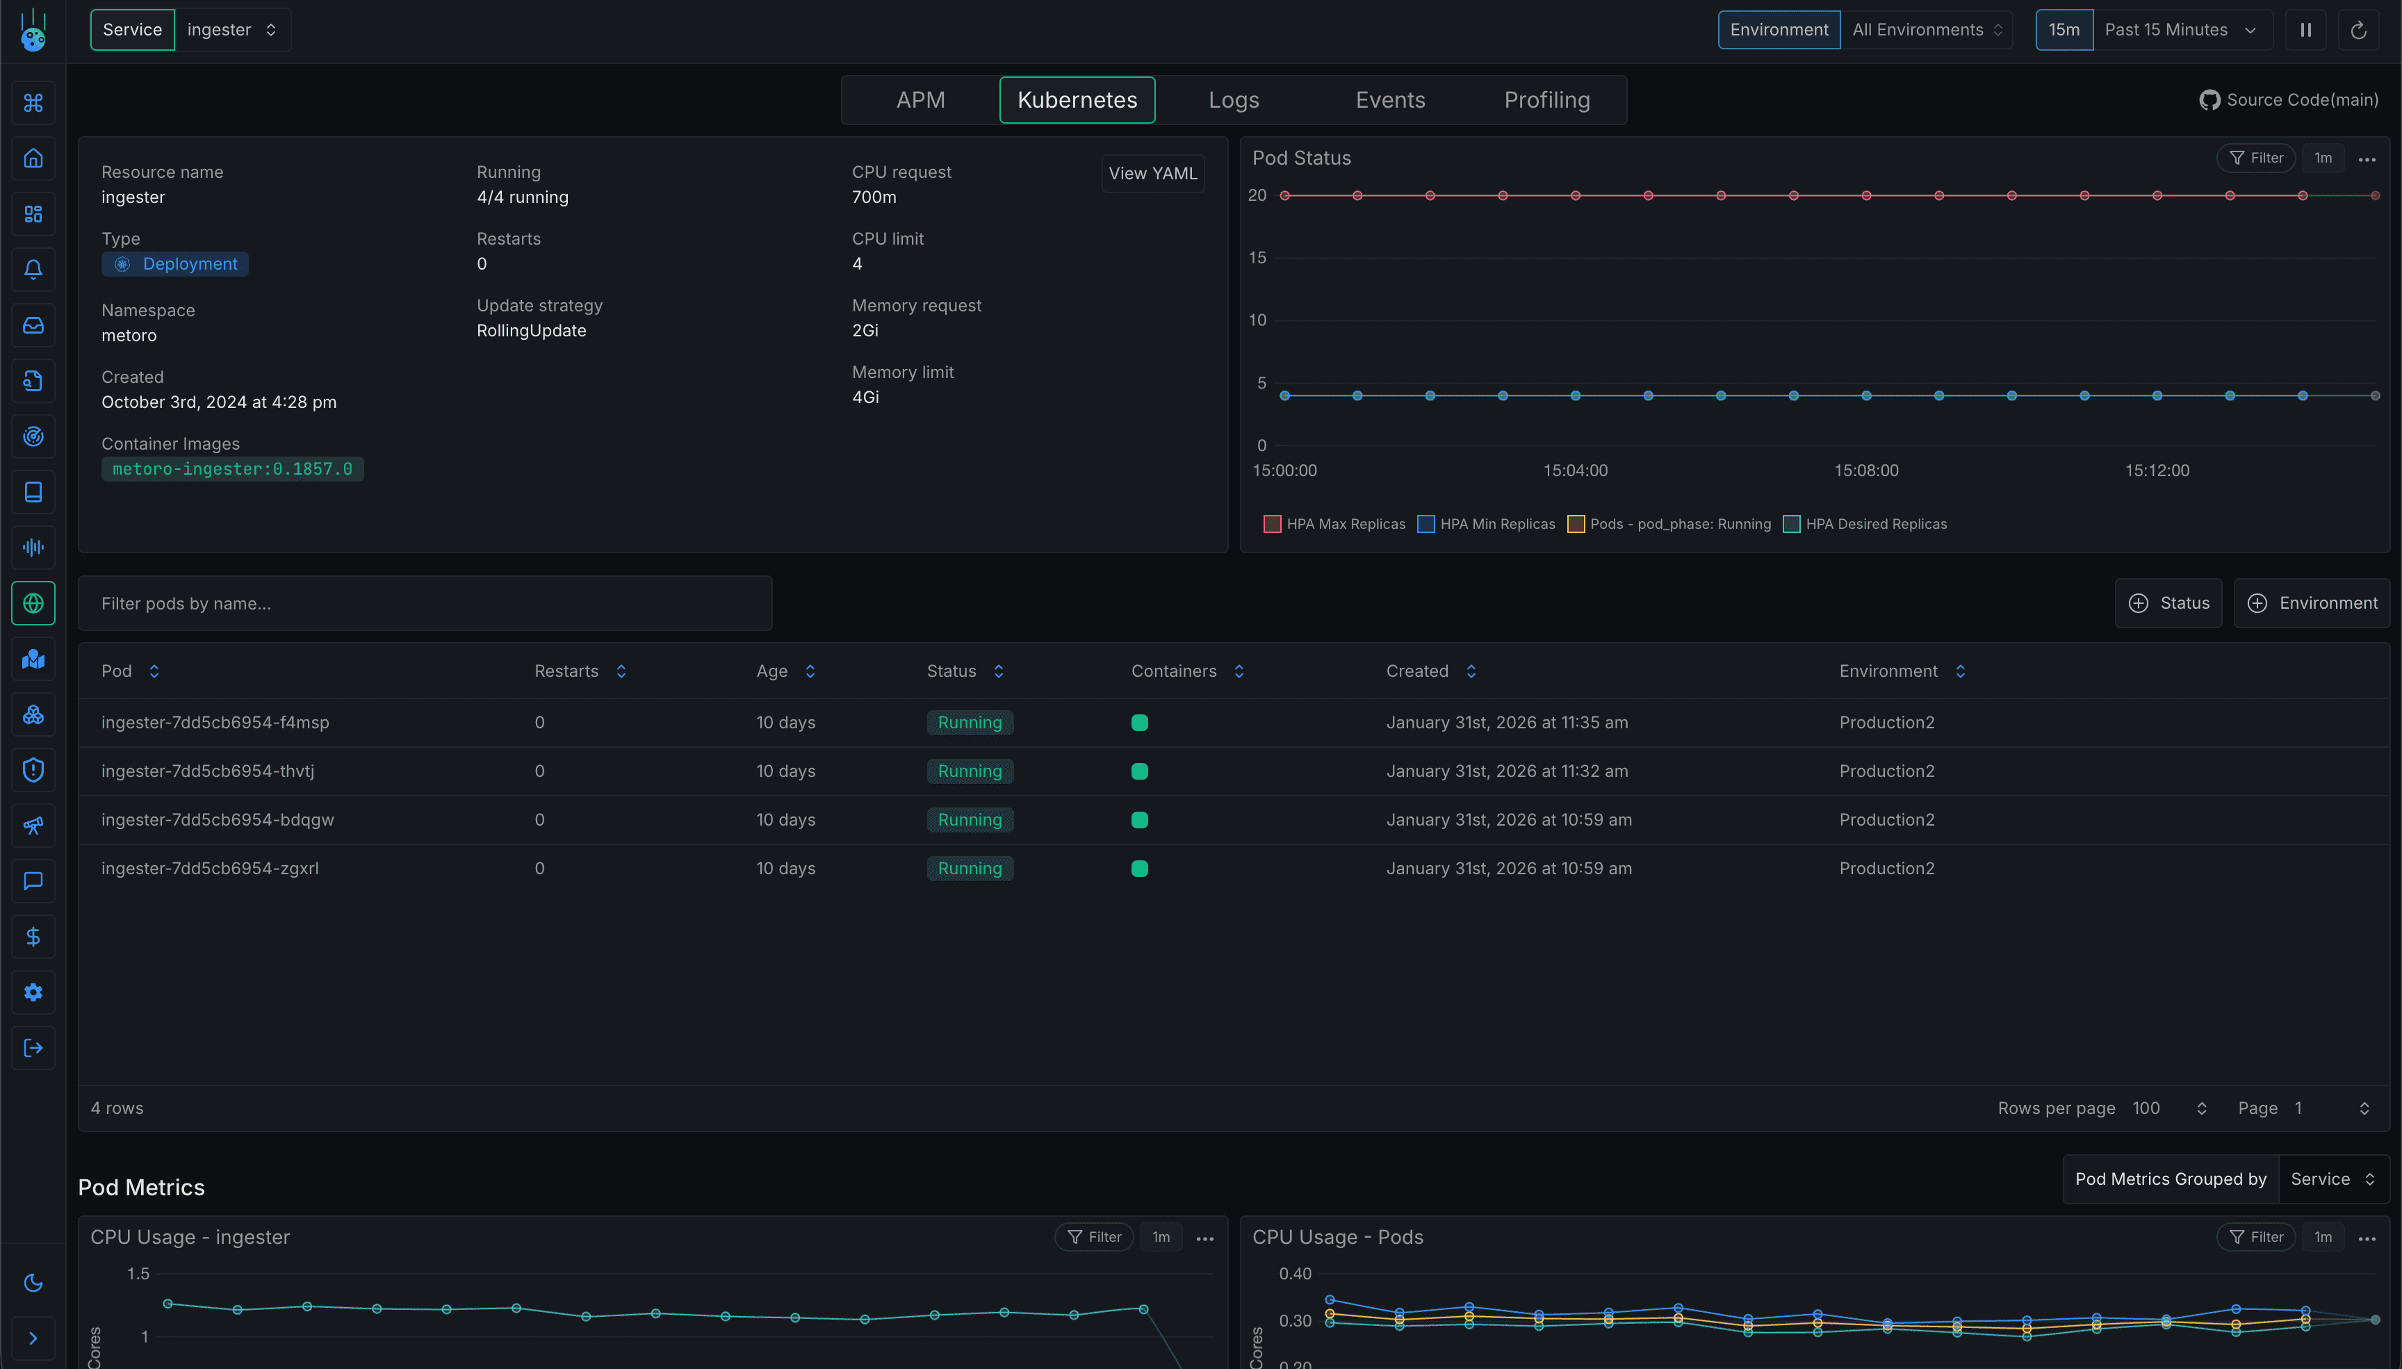
Task: Open the All Environments dropdown
Action: 1925,29
